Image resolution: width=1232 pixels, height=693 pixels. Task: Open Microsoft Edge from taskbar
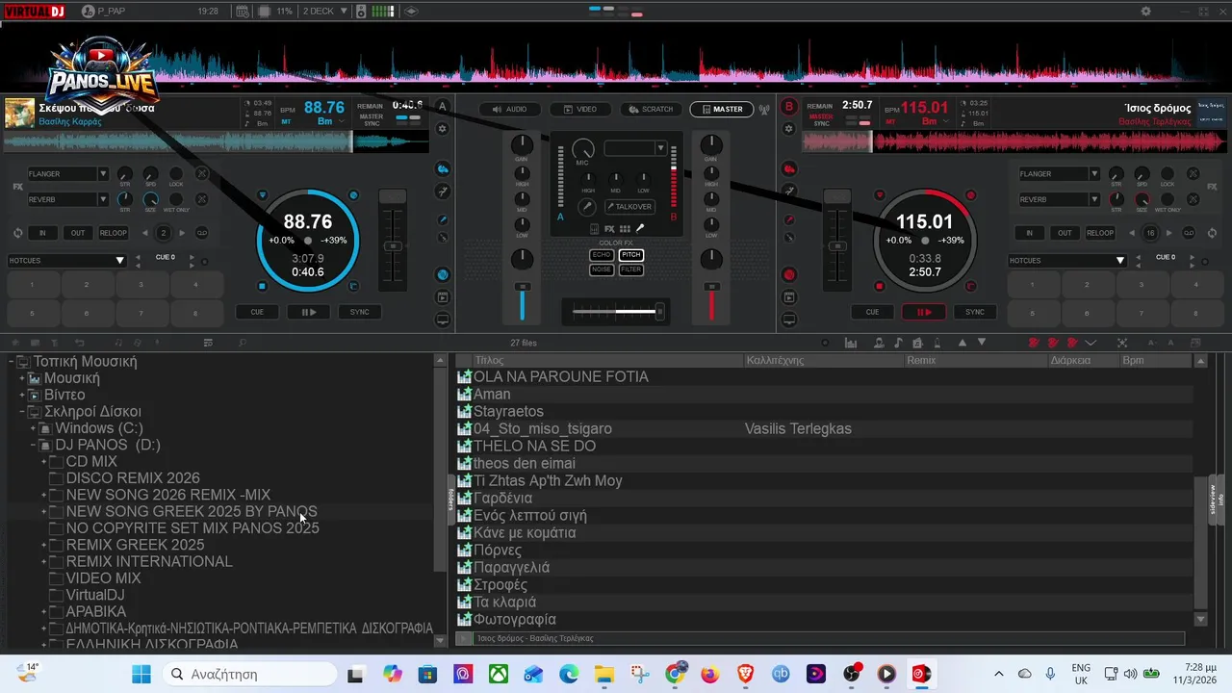point(569,674)
